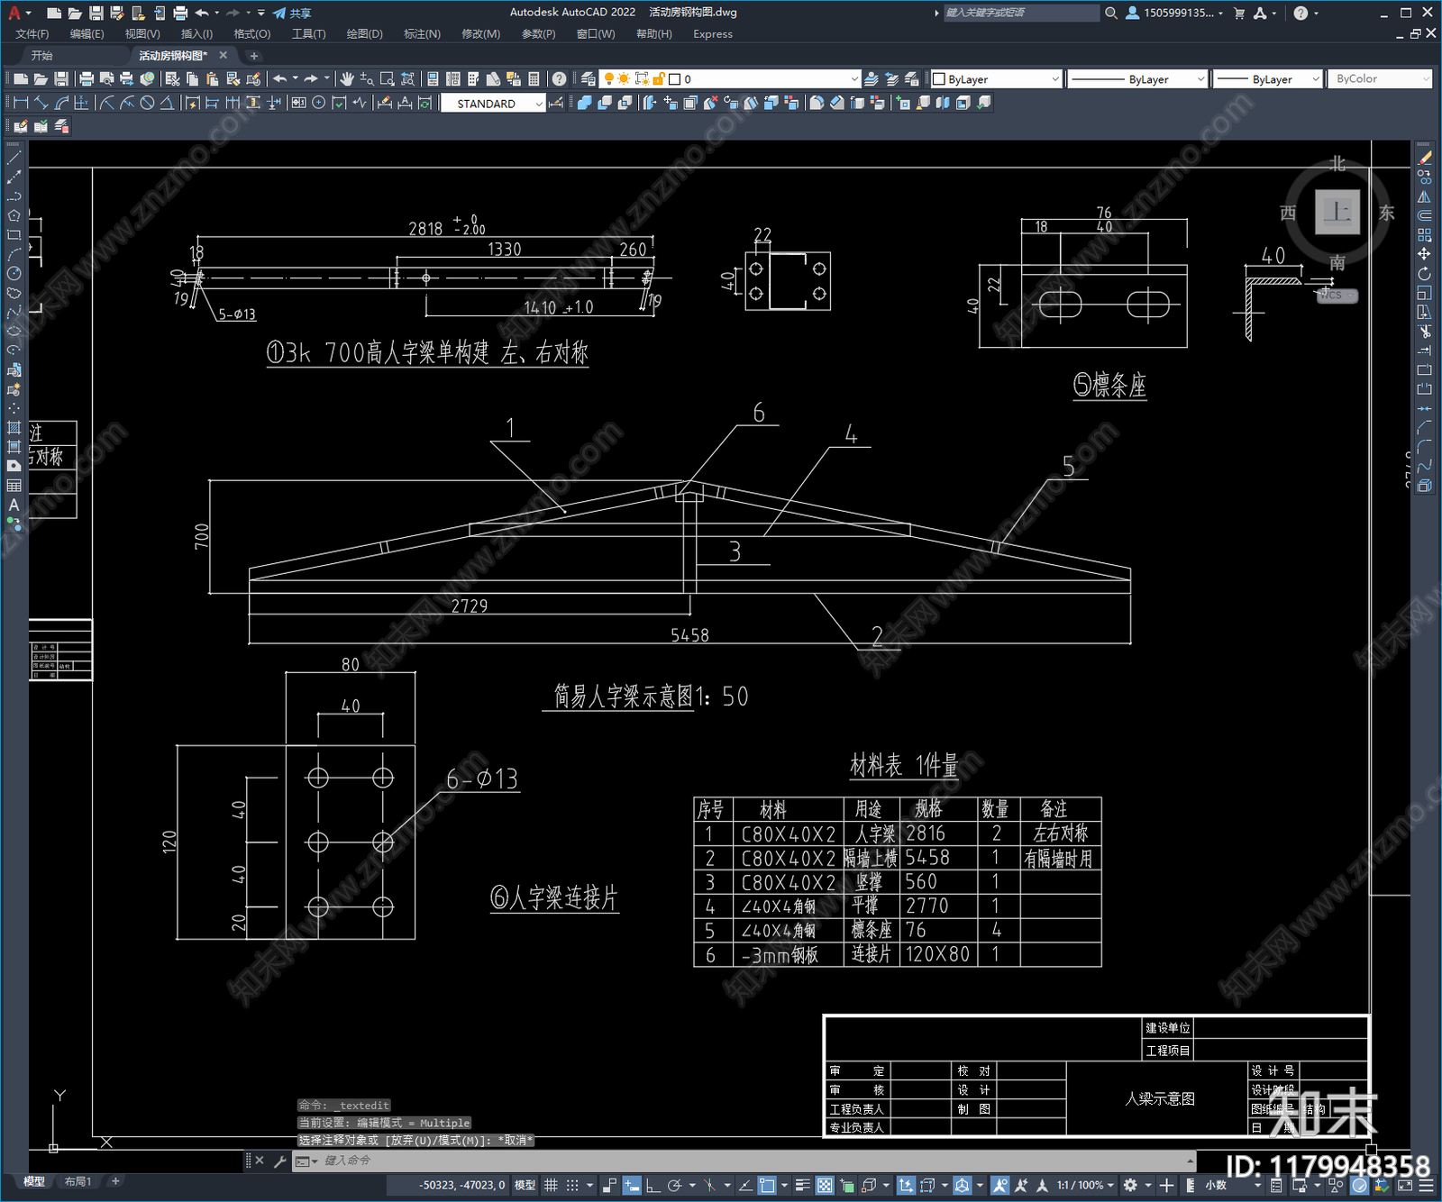This screenshot has height=1202, width=1442.
Task: Open the 绘图(D) menu
Action: pyautogui.click(x=364, y=34)
